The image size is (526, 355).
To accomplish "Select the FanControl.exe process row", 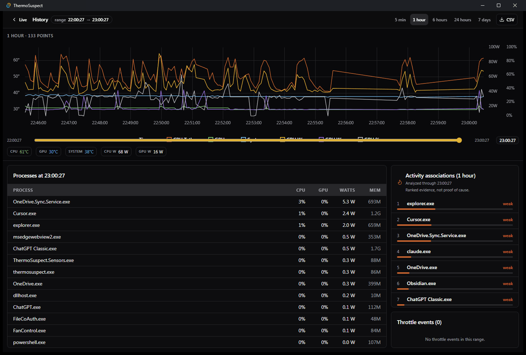I will click(x=197, y=331).
